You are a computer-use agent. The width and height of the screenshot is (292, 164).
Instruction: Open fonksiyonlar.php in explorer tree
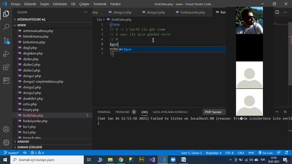(x=35, y=121)
